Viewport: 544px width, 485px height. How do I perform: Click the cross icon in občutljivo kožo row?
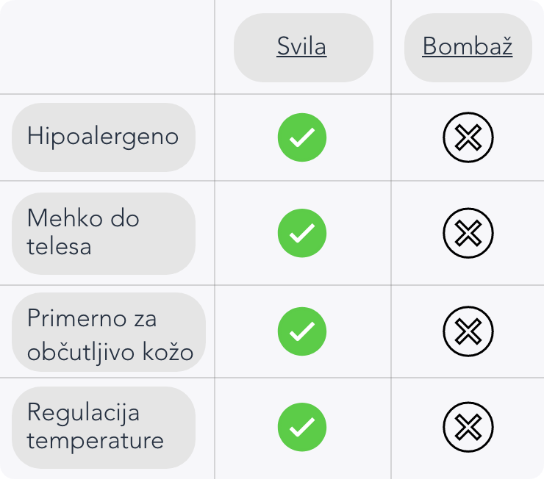pos(468,332)
